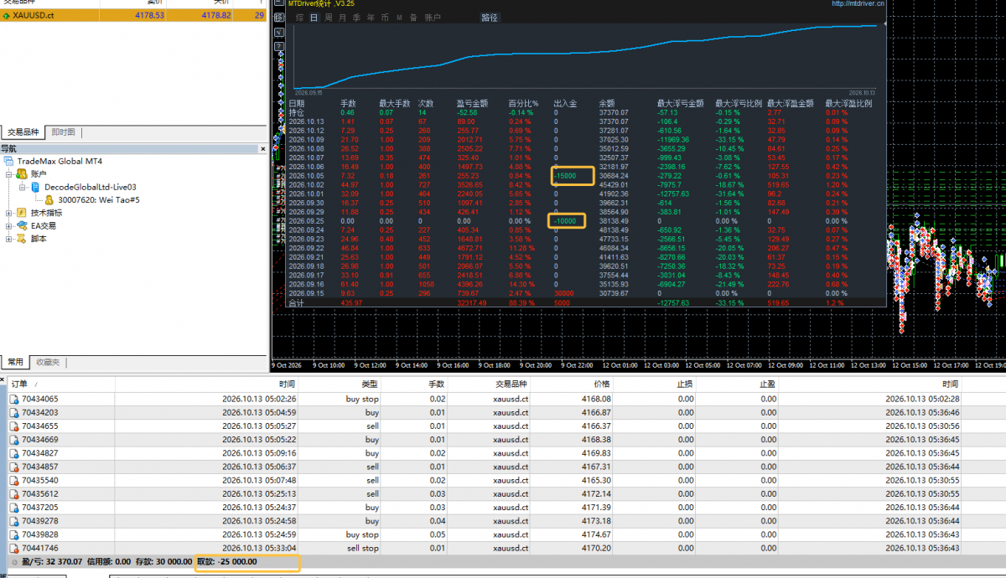Screen dimensions: 1006x578
Task: Click the 年 yearly statistics period
Action: pos(371,18)
